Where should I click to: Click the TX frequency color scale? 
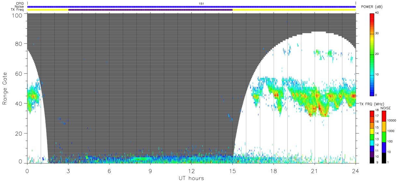pyautogui.click(x=372, y=137)
